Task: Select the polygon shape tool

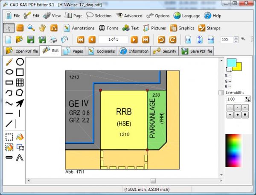Action: click(x=20, y=93)
